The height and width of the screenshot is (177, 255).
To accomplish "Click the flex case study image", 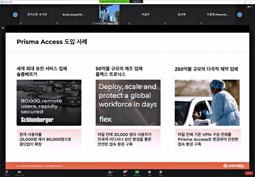I will [128, 103].
